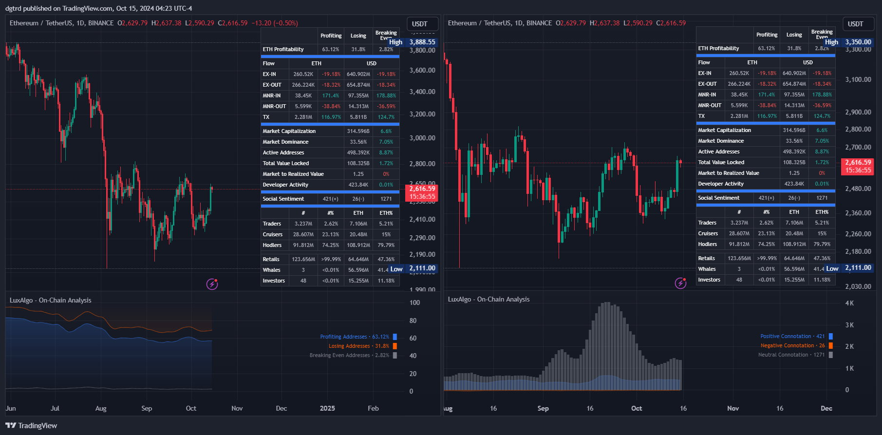Click the Hodlers row label in left table
Image resolution: width=882 pixels, height=435 pixels.
pos(272,245)
